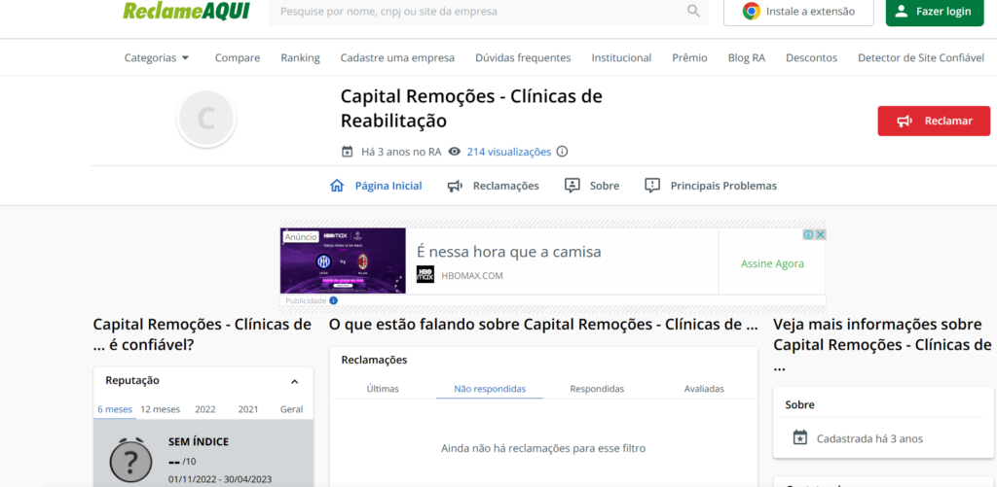This screenshot has width=997, height=487.
Task: Open the Página Inicial tab
Action: click(377, 186)
